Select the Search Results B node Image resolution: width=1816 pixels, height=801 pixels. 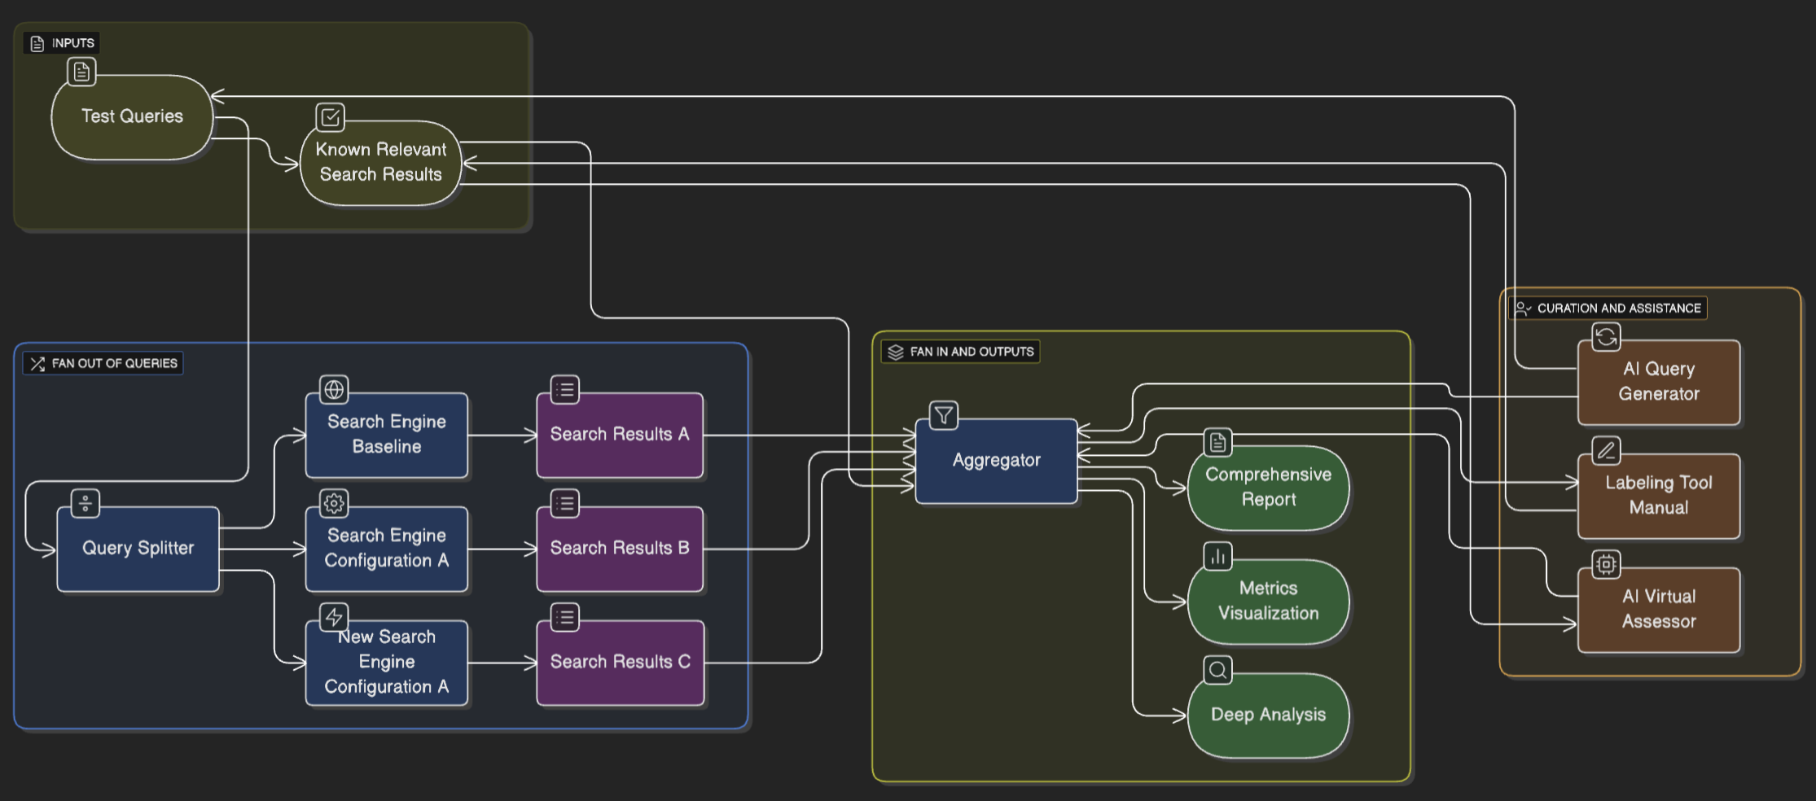tap(620, 549)
